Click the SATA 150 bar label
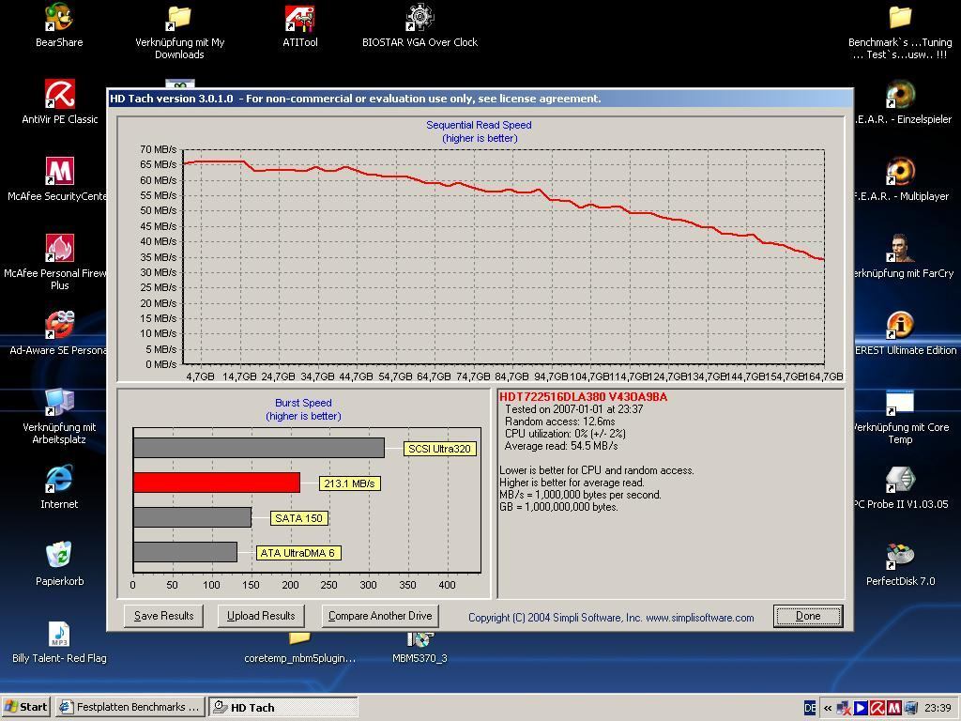Viewport: 961px width, 721px height. click(298, 518)
